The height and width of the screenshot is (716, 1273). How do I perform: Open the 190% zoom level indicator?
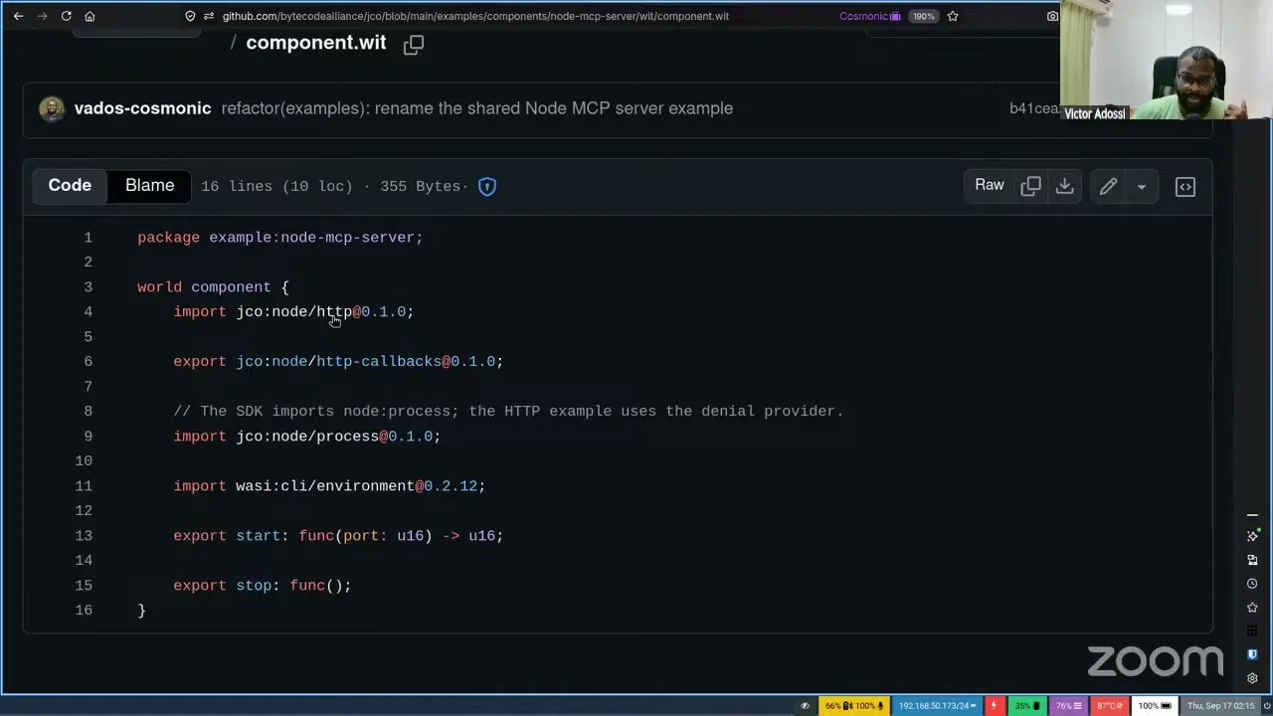(x=923, y=16)
